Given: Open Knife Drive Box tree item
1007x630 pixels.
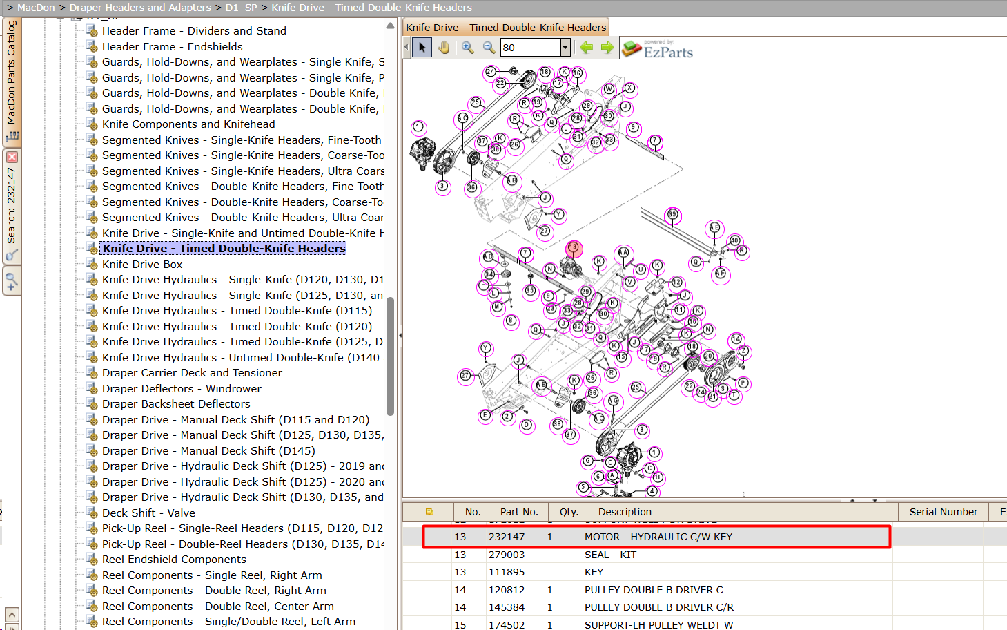Looking at the screenshot, I should coord(142,264).
